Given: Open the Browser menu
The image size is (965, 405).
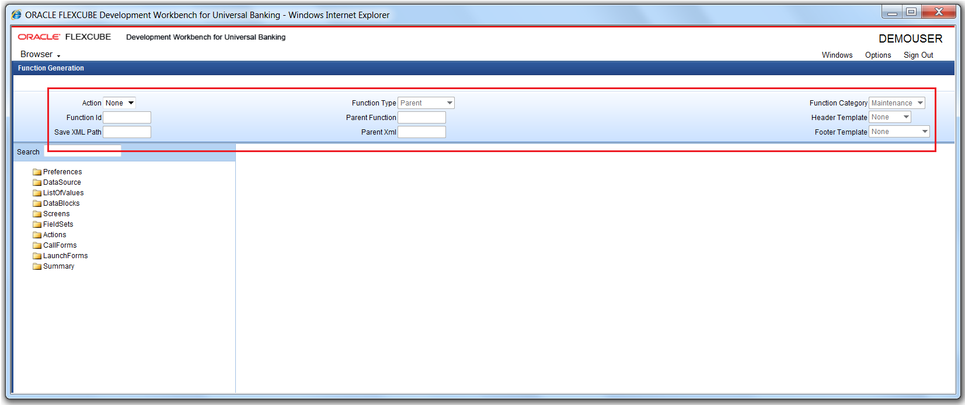Looking at the screenshot, I should [40, 54].
